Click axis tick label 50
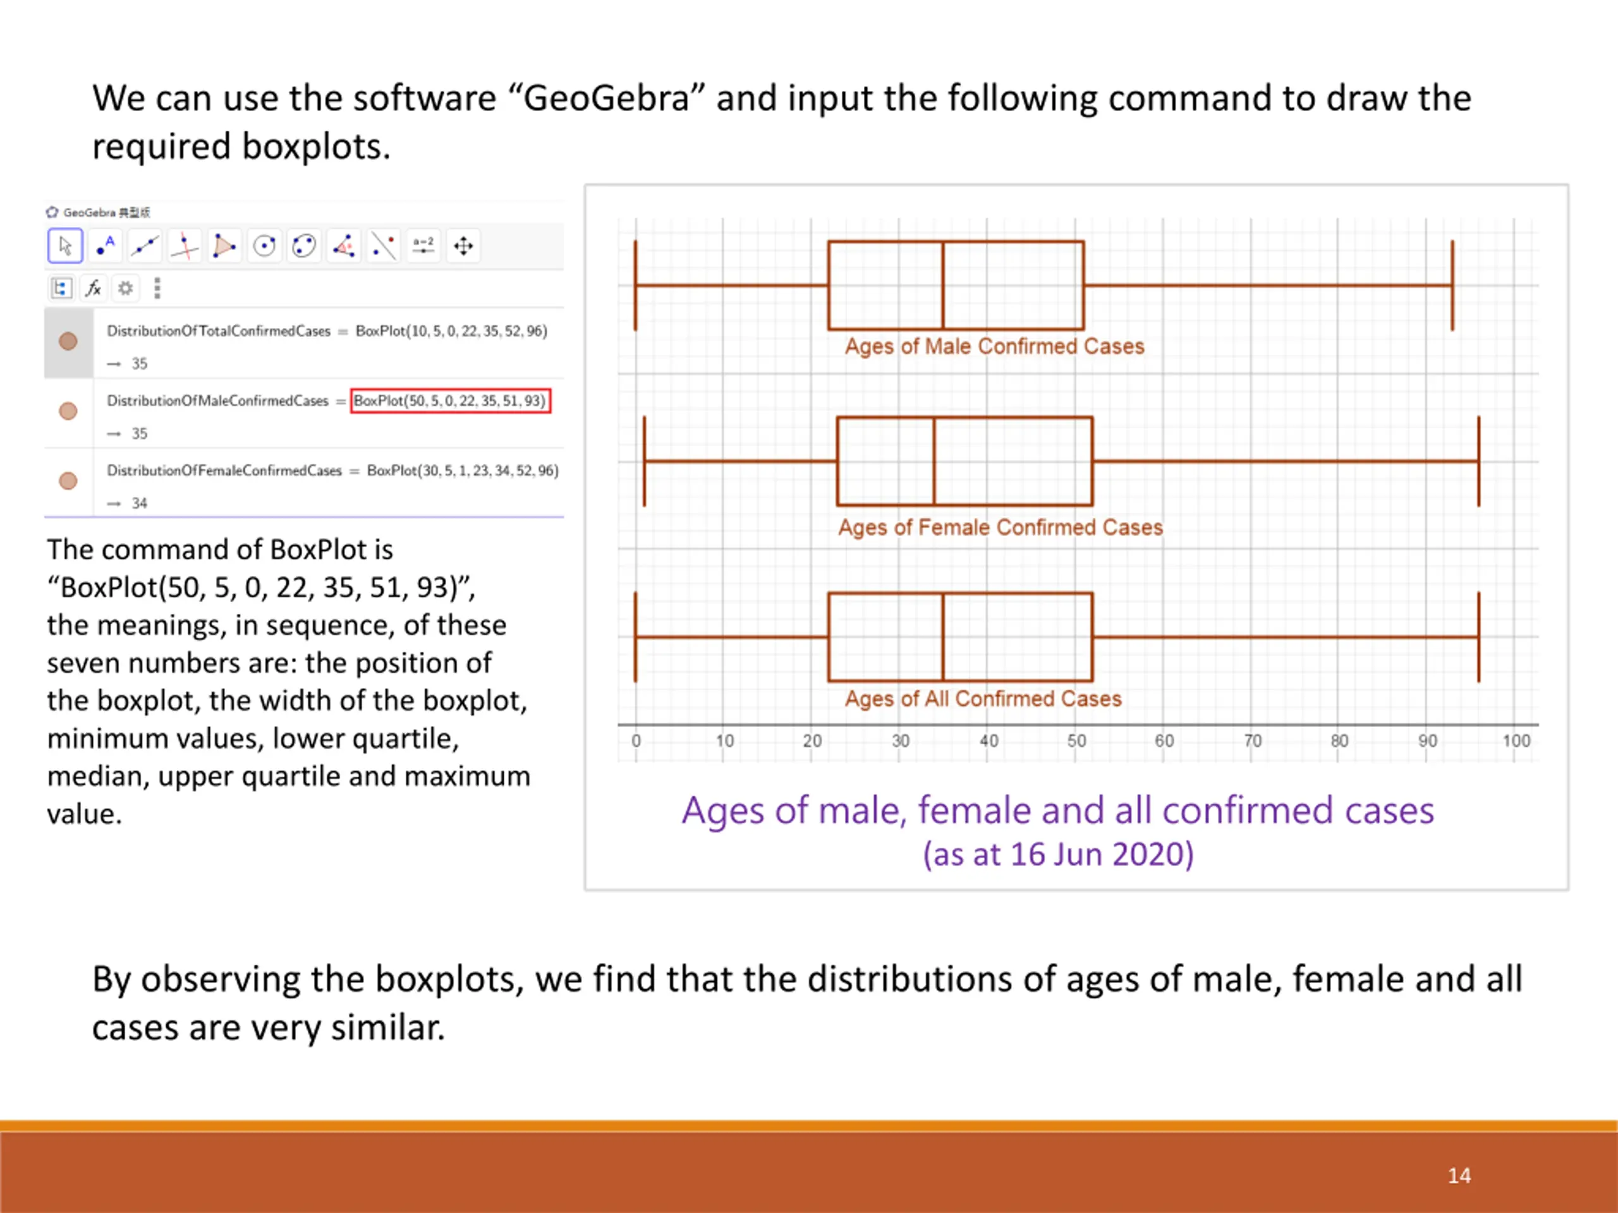Viewport: 1618px width, 1213px height. tap(1076, 740)
